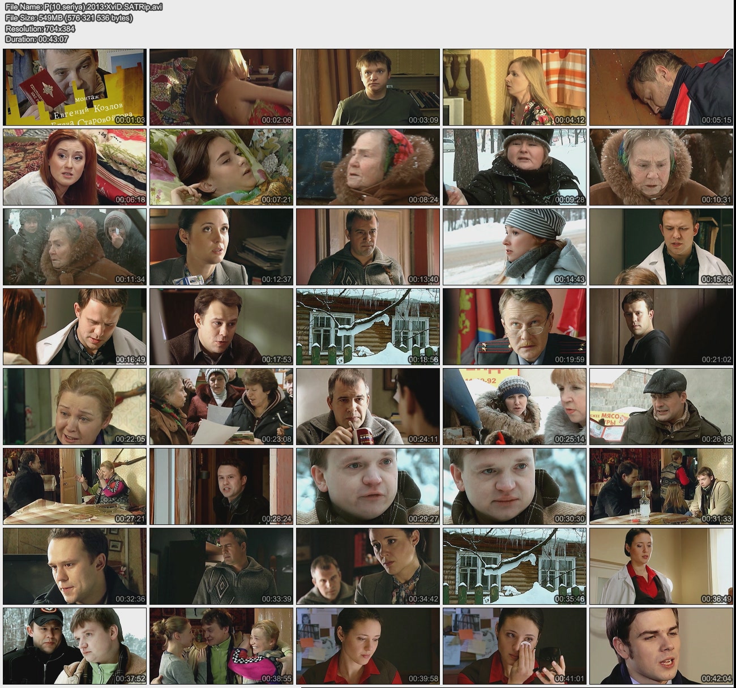
Task: Click the frame timestamped 00:37:52
Action: click(x=75, y=646)
